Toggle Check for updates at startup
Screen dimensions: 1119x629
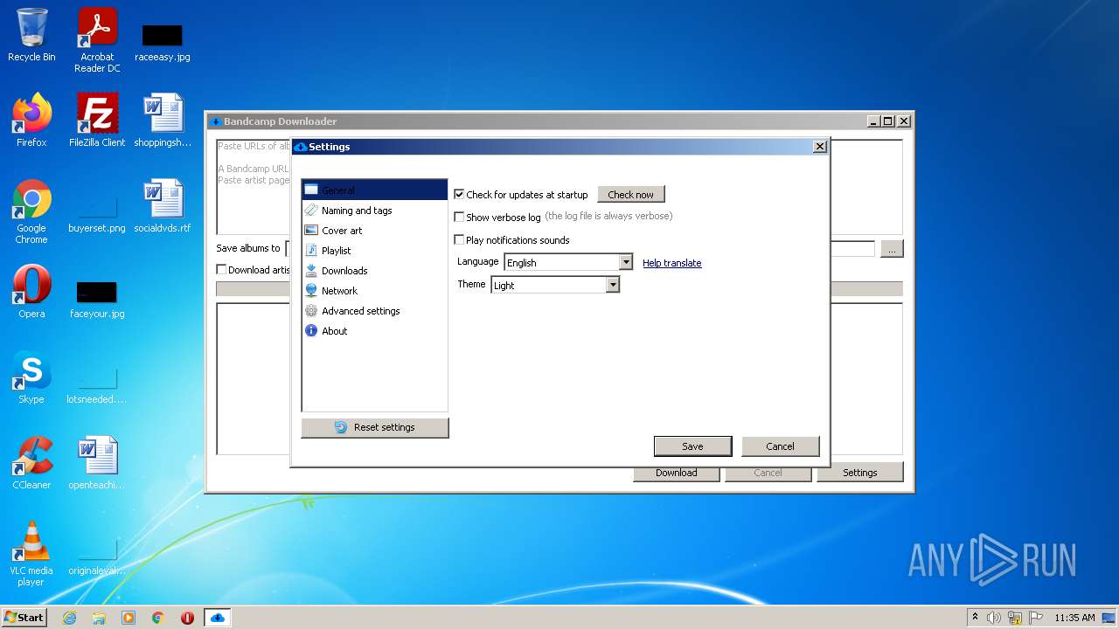(x=459, y=194)
